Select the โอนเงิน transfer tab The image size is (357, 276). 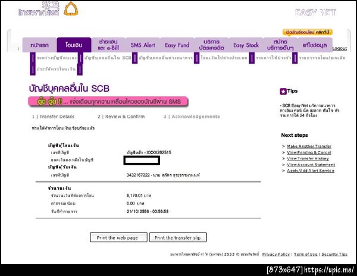click(74, 45)
